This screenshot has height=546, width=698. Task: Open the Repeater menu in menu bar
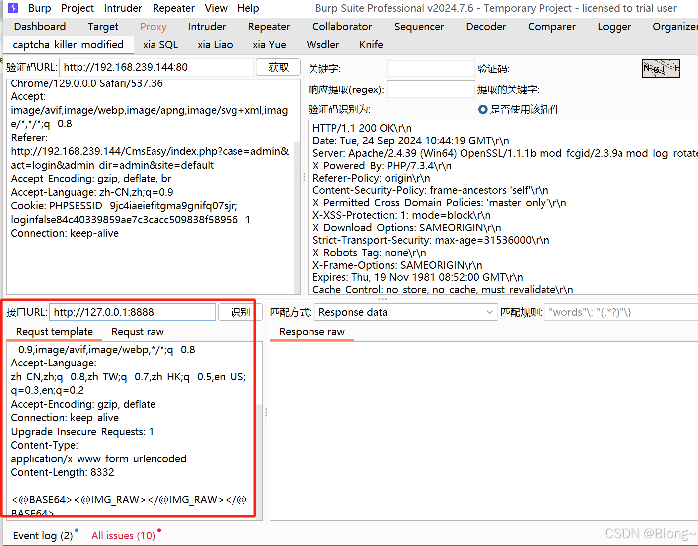click(173, 8)
